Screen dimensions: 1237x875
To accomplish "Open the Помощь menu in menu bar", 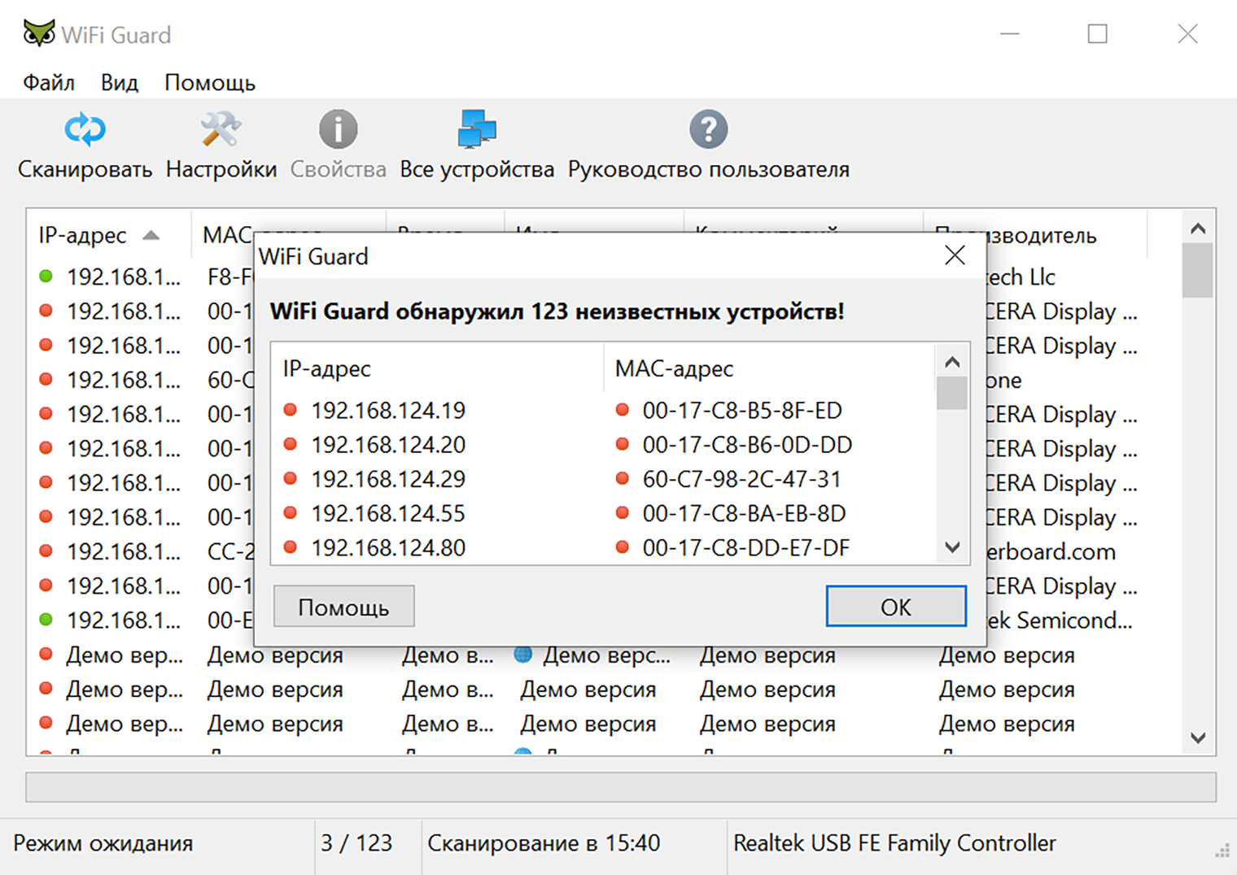I will [x=210, y=82].
